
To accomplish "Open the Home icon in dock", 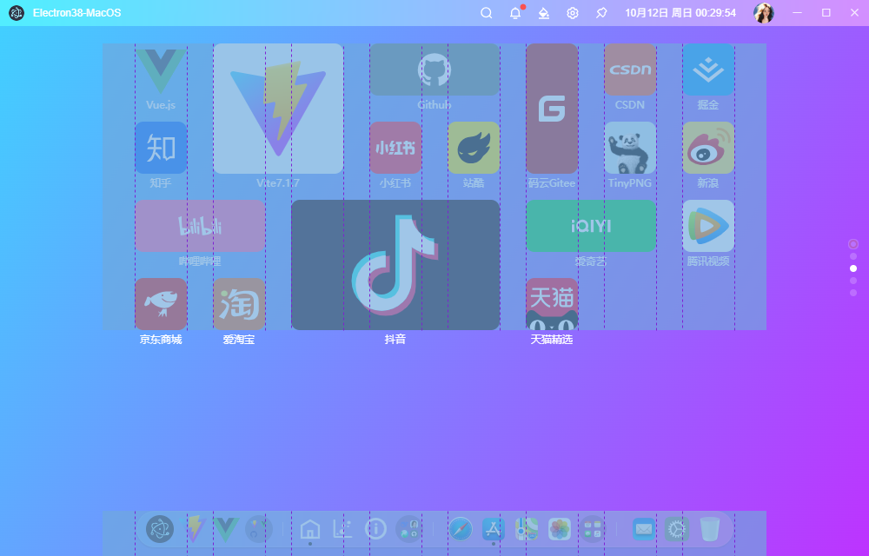I will coord(310,529).
